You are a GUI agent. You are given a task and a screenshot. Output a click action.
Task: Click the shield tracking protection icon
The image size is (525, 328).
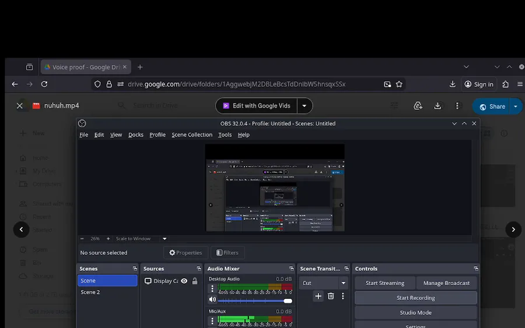coord(97,84)
